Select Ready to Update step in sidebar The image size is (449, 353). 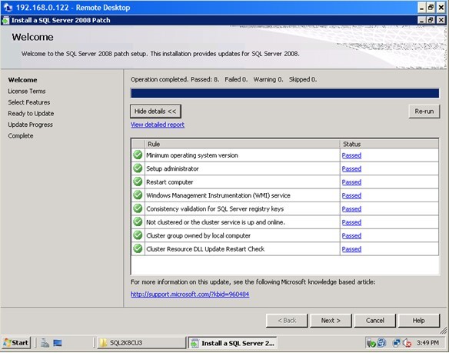click(x=31, y=114)
